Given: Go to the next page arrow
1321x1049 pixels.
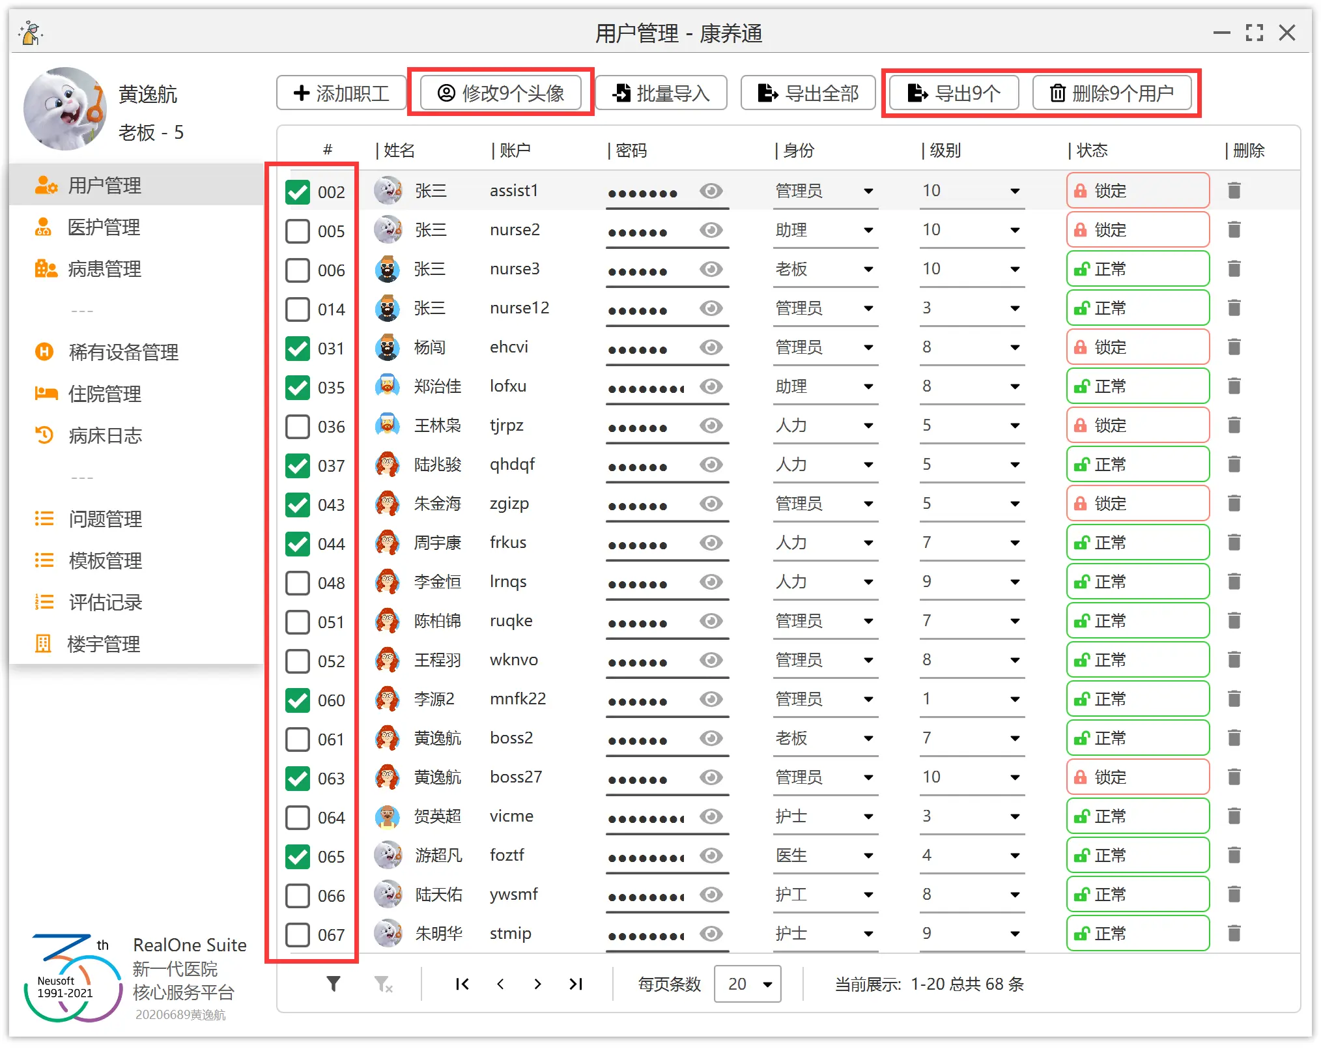Looking at the screenshot, I should pos(537,984).
